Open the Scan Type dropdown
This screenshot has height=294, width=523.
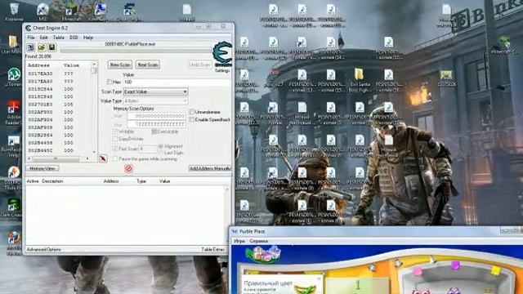pos(155,91)
